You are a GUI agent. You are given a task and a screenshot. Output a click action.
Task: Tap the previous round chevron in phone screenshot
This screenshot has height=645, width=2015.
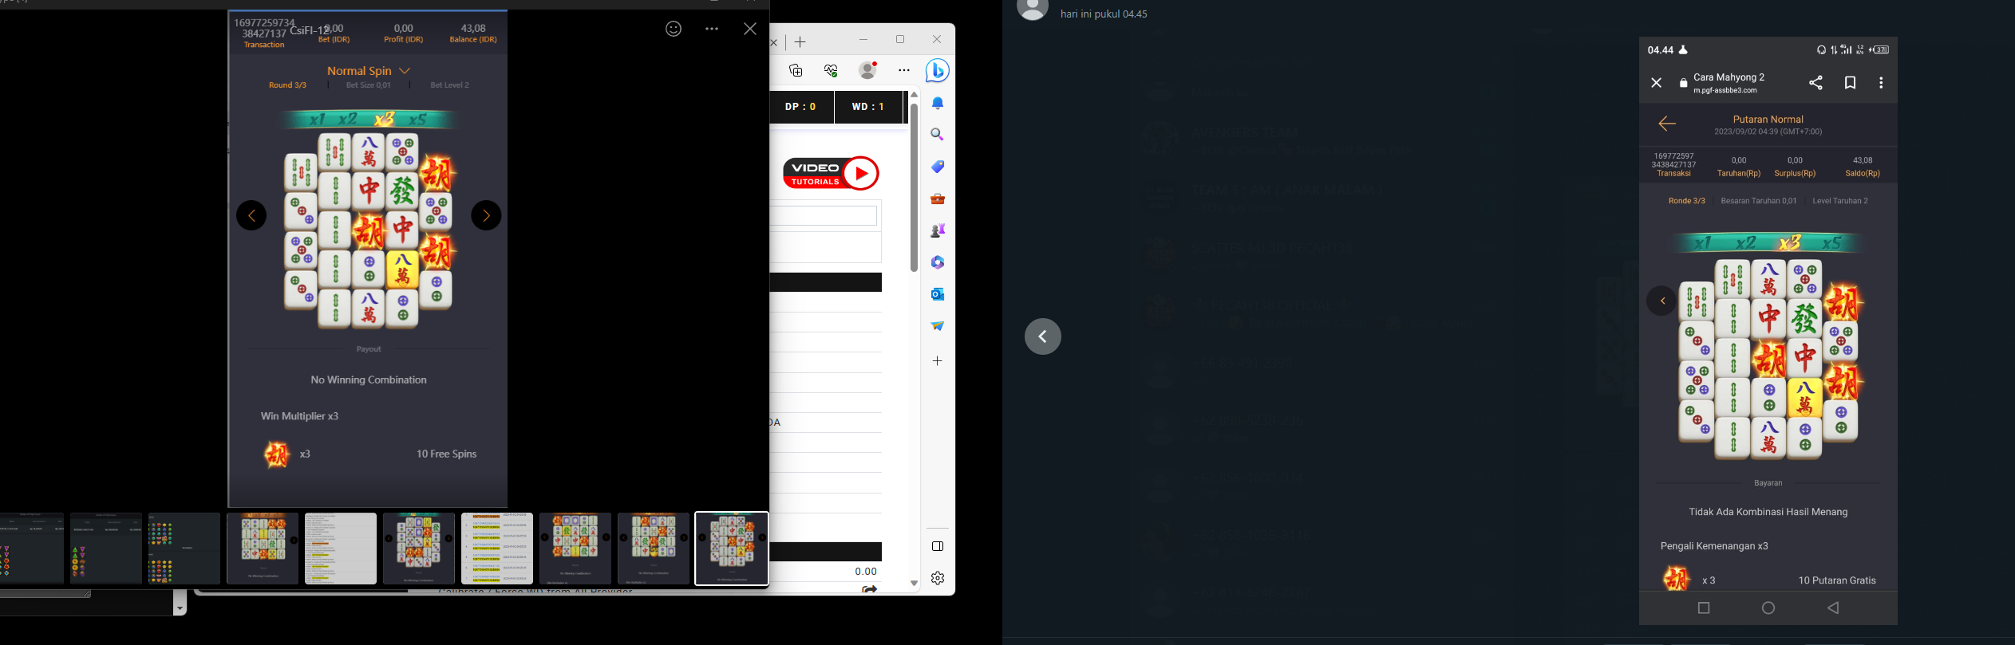click(x=1662, y=301)
